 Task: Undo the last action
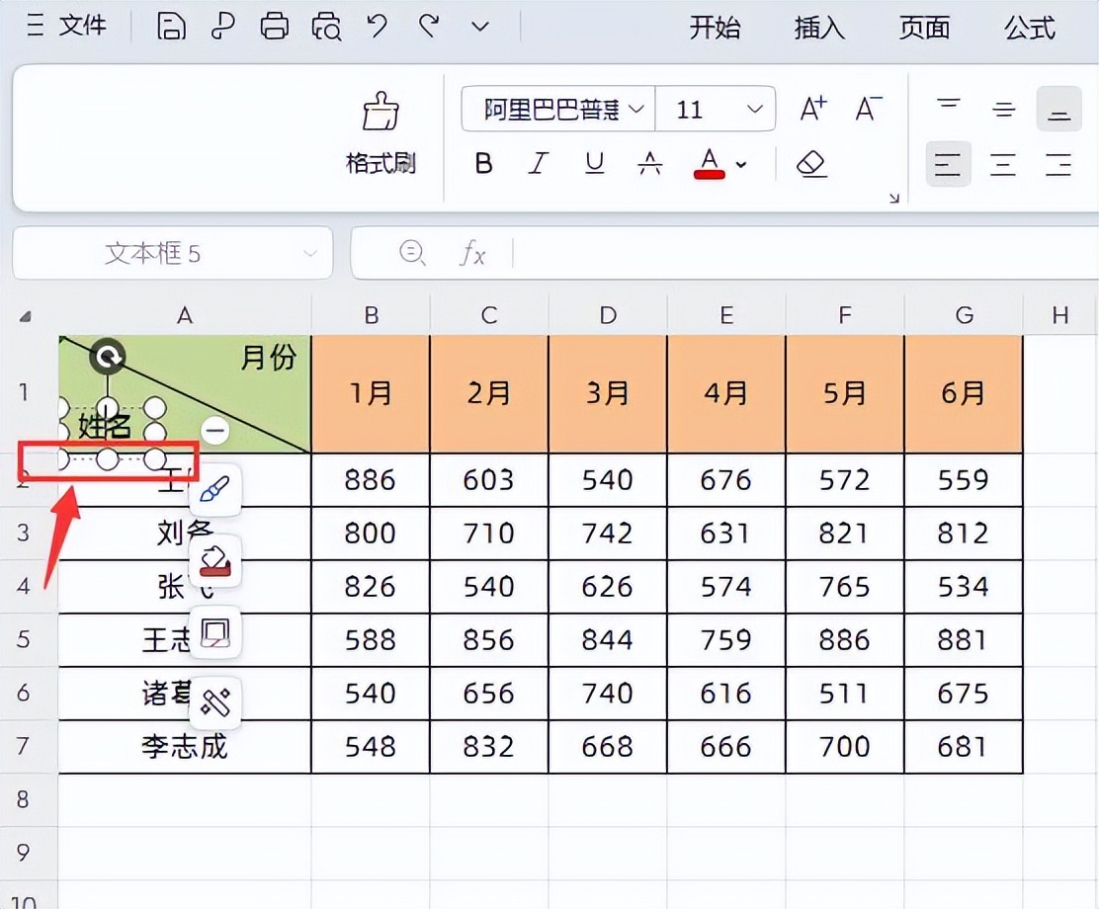pos(378,27)
